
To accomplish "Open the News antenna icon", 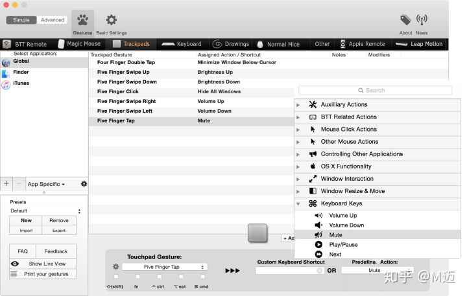I will (x=422, y=20).
